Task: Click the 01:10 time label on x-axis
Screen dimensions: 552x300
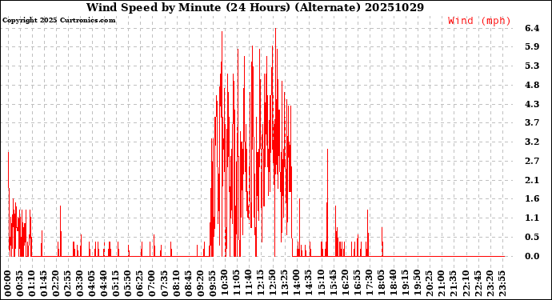Action: [32, 284]
